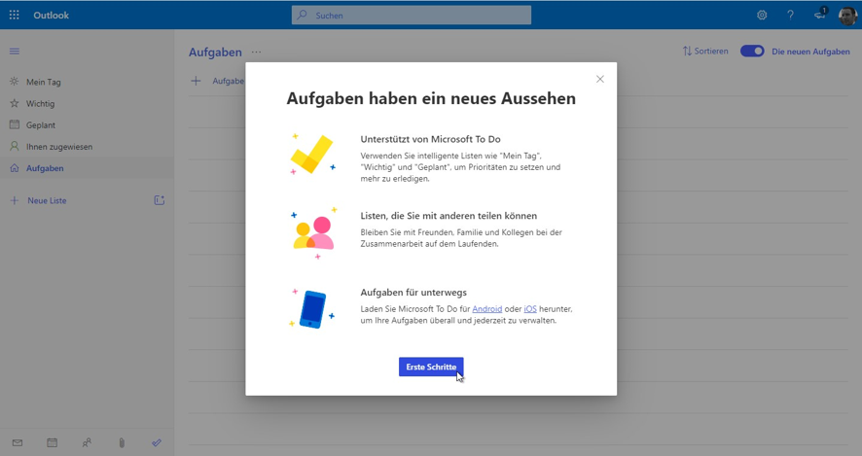862x456 pixels.
Task: Click the sun icon next to Mein Tag
Action: point(15,82)
